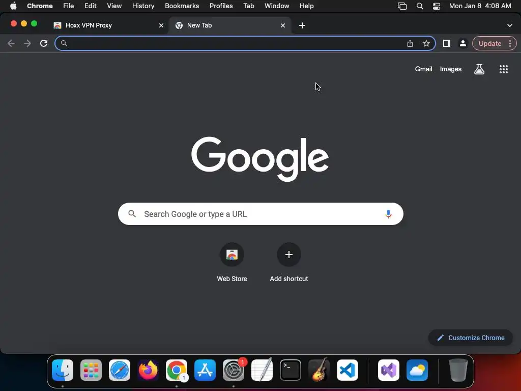Click the search magnifier in address bar
521x391 pixels.
64,43
